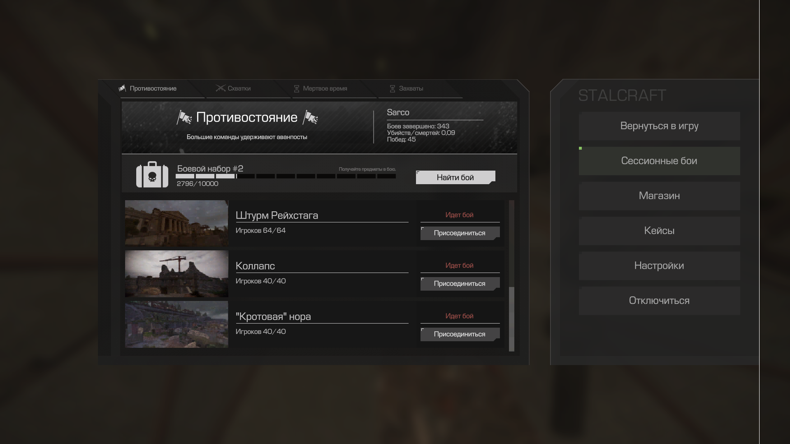Click the Найти бой button
790x444 pixels.
tap(455, 177)
